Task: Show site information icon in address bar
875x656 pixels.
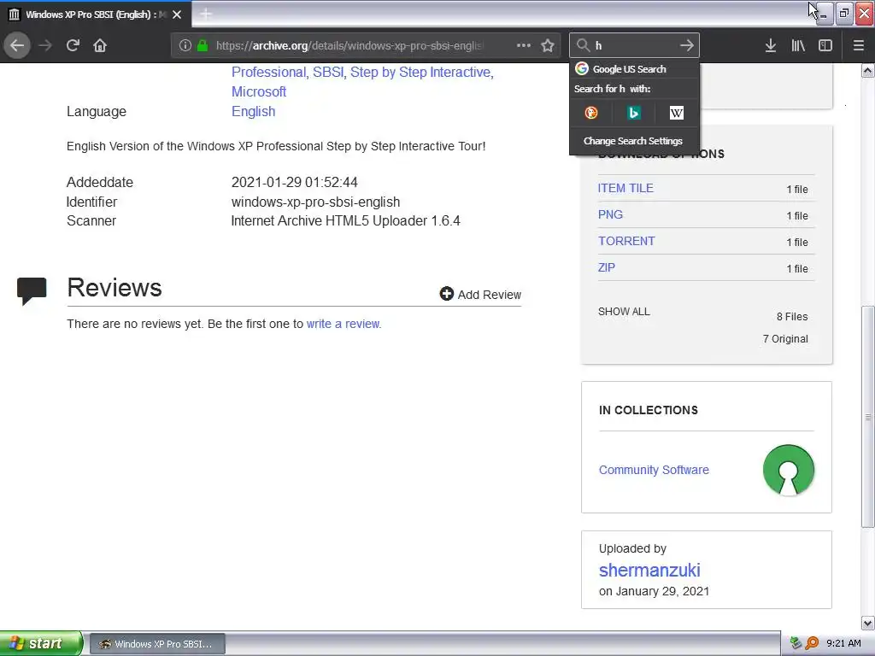Action: point(185,45)
